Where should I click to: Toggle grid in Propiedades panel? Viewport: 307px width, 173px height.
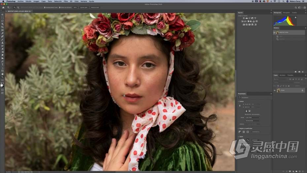pos(244,132)
